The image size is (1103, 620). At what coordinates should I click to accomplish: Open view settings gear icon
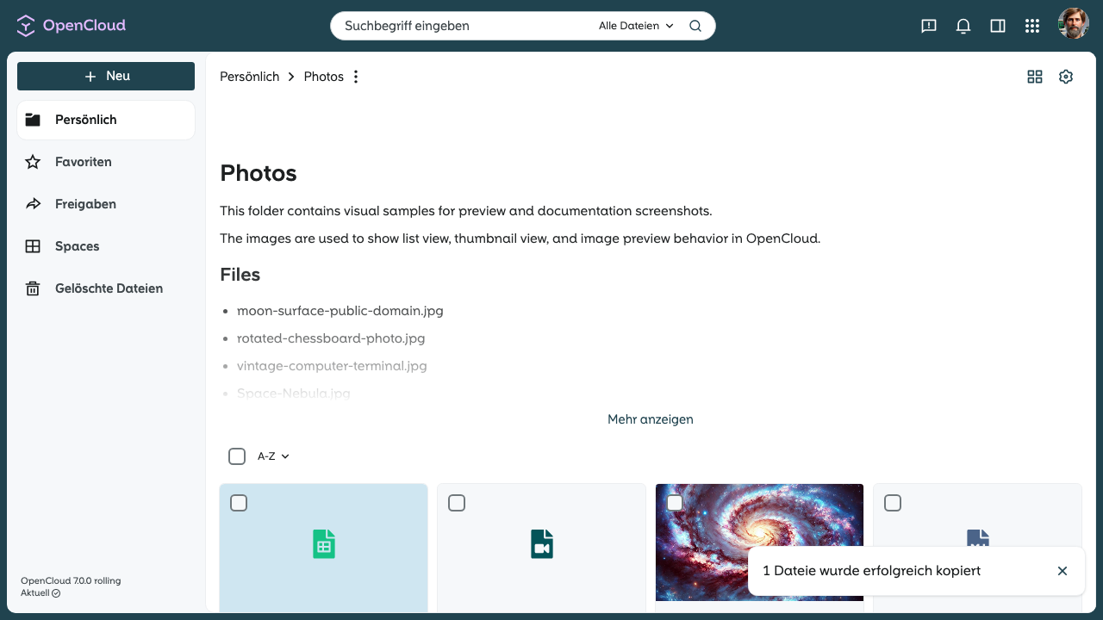point(1066,77)
